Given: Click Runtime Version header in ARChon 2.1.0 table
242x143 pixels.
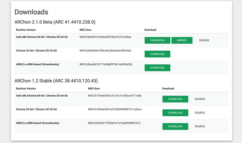Looking at the screenshot, I should [x=26, y=30].
